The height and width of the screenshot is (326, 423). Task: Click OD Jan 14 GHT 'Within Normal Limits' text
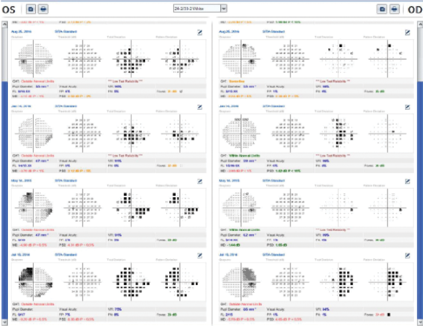244,156
